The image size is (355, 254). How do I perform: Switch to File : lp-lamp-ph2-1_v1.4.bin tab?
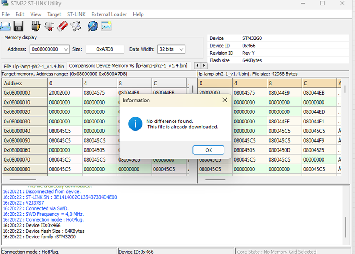click(x=34, y=66)
